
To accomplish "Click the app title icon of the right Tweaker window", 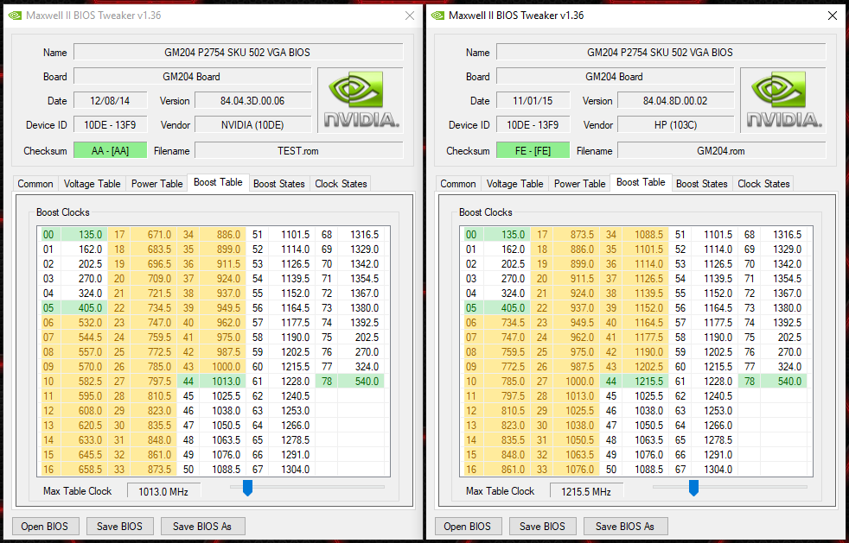I will tap(437, 16).
